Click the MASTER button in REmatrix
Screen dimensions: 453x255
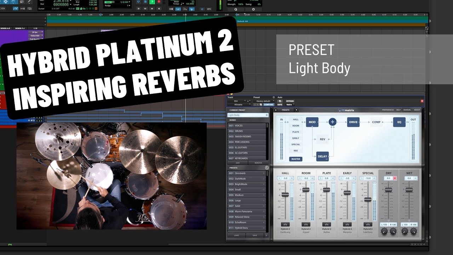296,159
